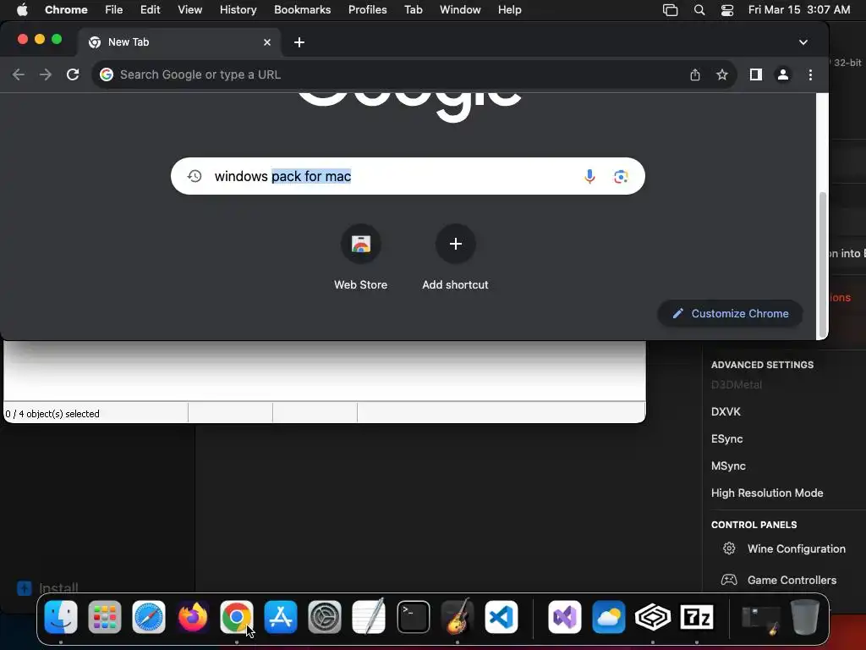866x650 pixels.
Task: Open the Trash in the dock
Action: [805, 617]
